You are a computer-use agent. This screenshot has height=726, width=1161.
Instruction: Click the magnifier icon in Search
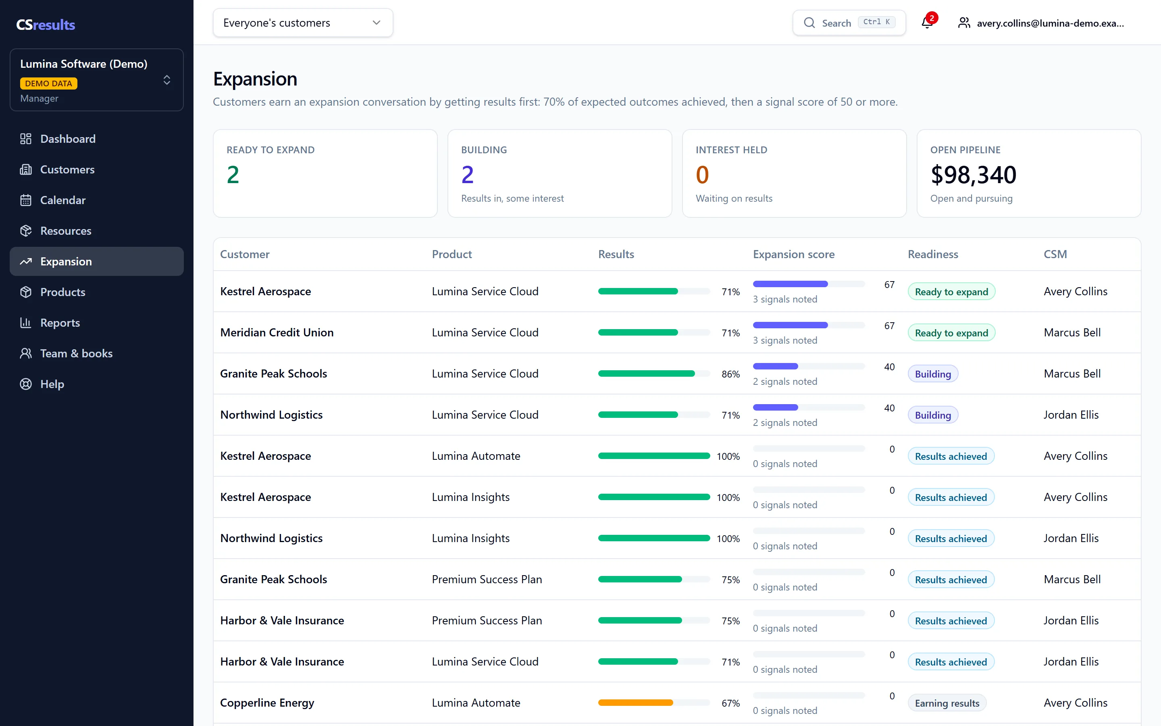coord(809,23)
